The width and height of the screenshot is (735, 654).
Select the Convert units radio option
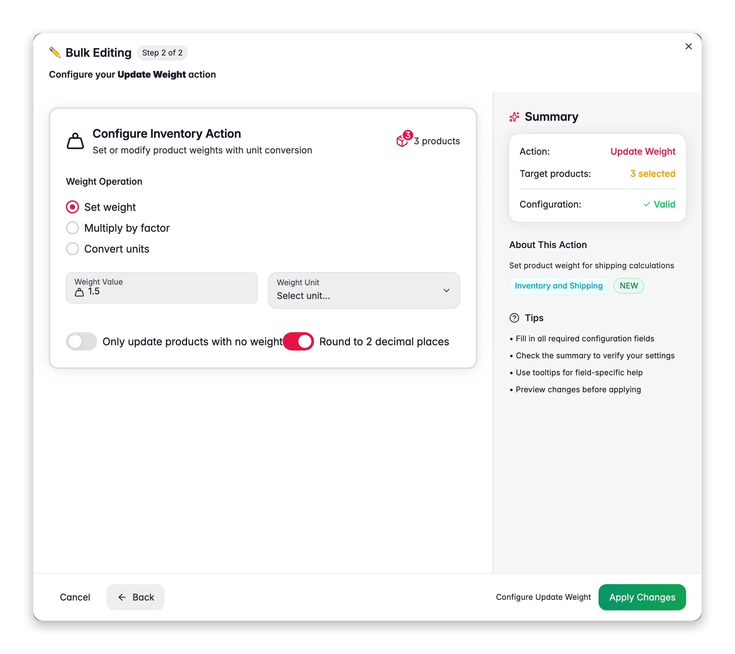coord(72,249)
